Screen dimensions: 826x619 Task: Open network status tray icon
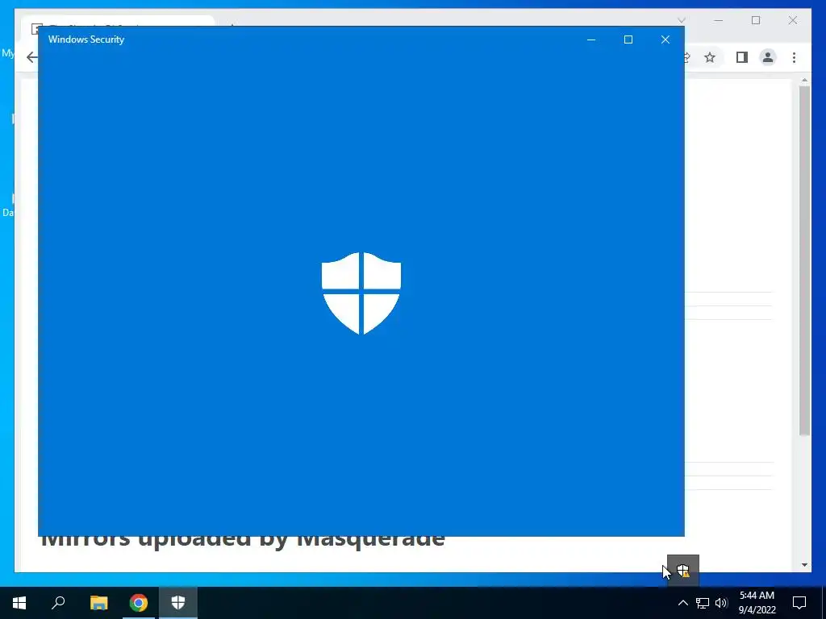(703, 603)
